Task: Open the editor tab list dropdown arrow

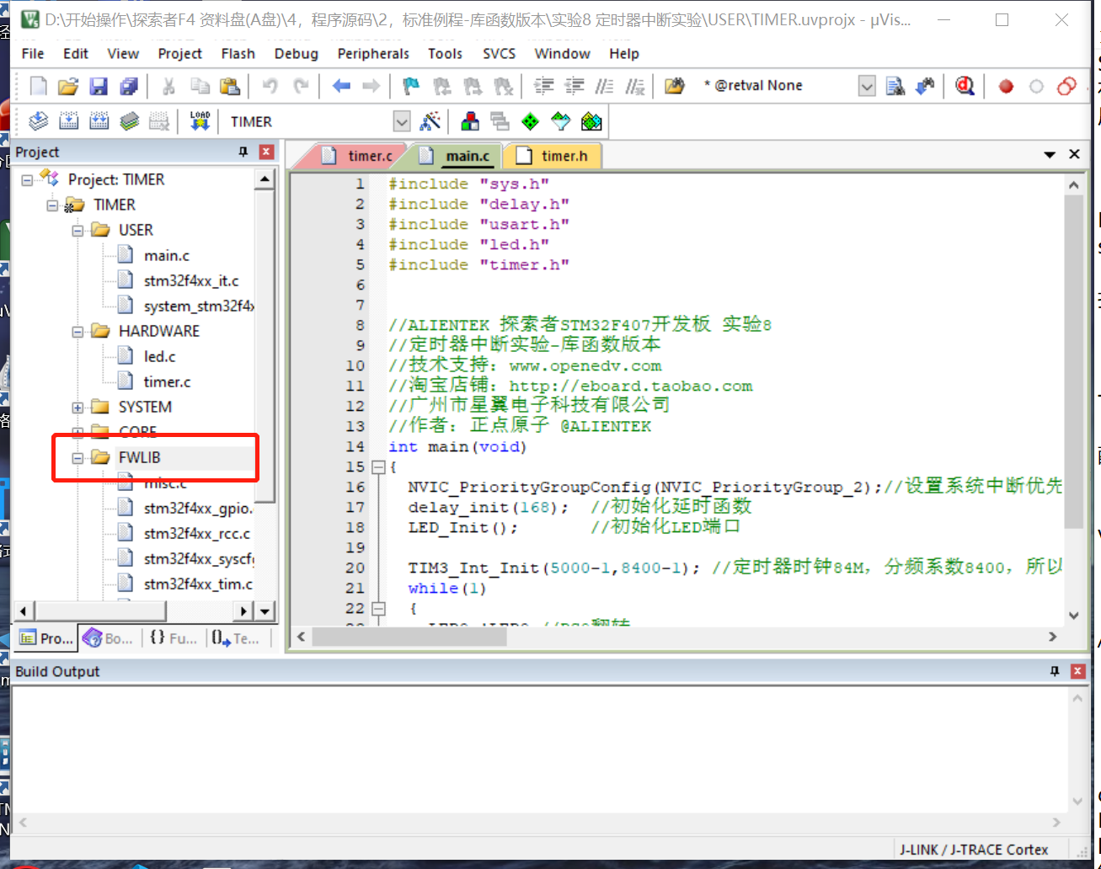Action: [x=1050, y=155]
